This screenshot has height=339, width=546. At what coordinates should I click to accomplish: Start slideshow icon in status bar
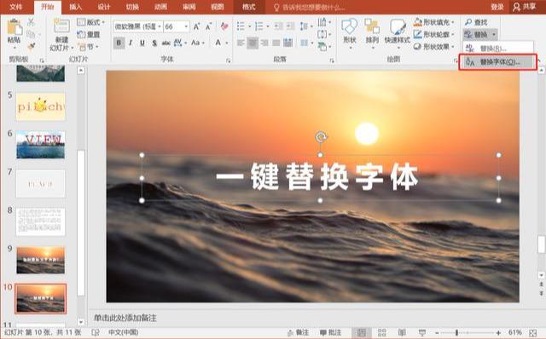[x=422, y=333]
